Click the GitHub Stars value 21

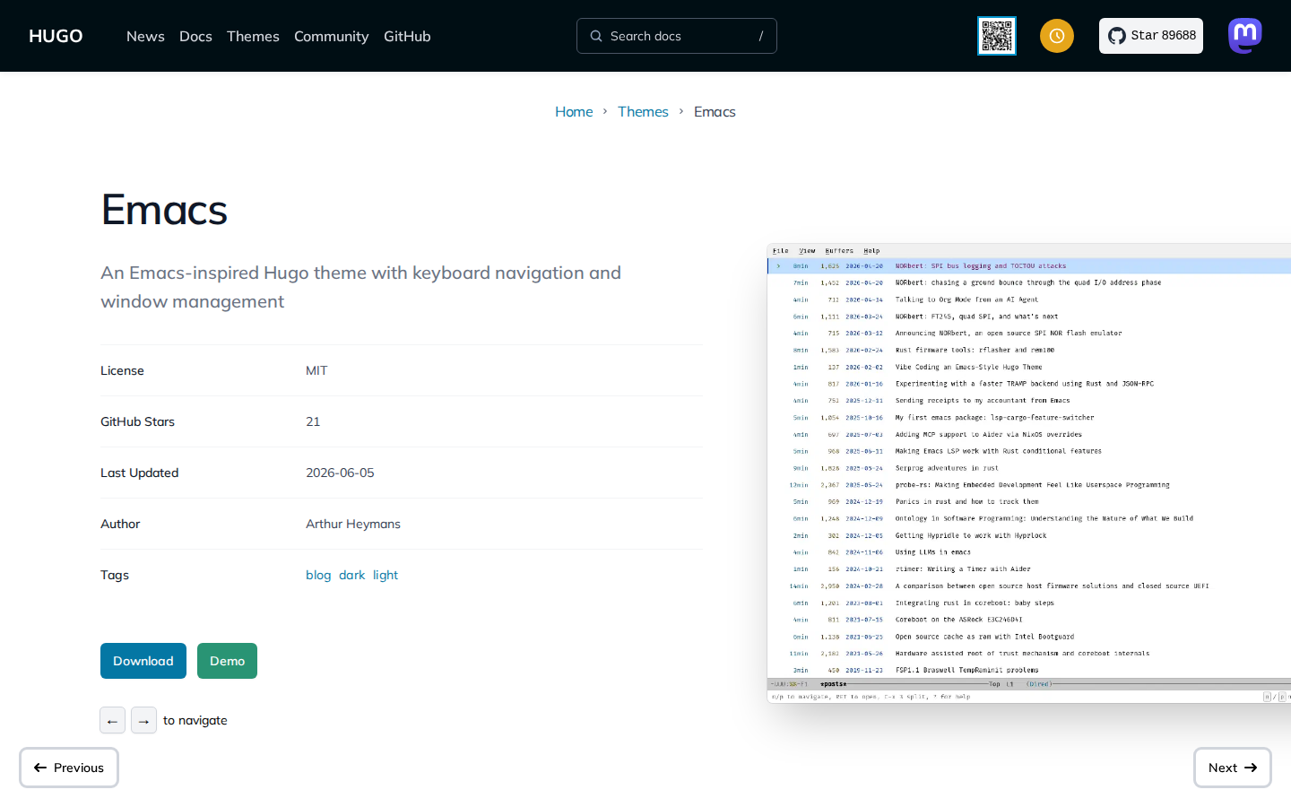[x=313, y=421]
